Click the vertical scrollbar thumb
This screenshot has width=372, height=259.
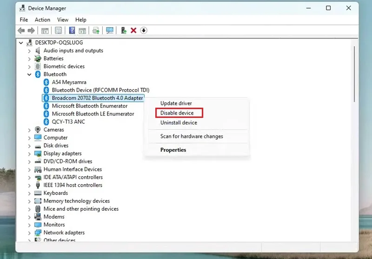coord(354,74)
